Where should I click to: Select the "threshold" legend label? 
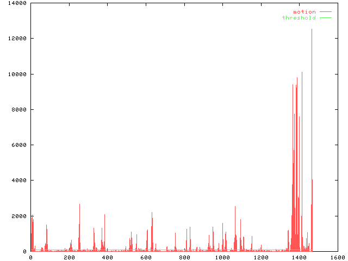click(299, 18)
